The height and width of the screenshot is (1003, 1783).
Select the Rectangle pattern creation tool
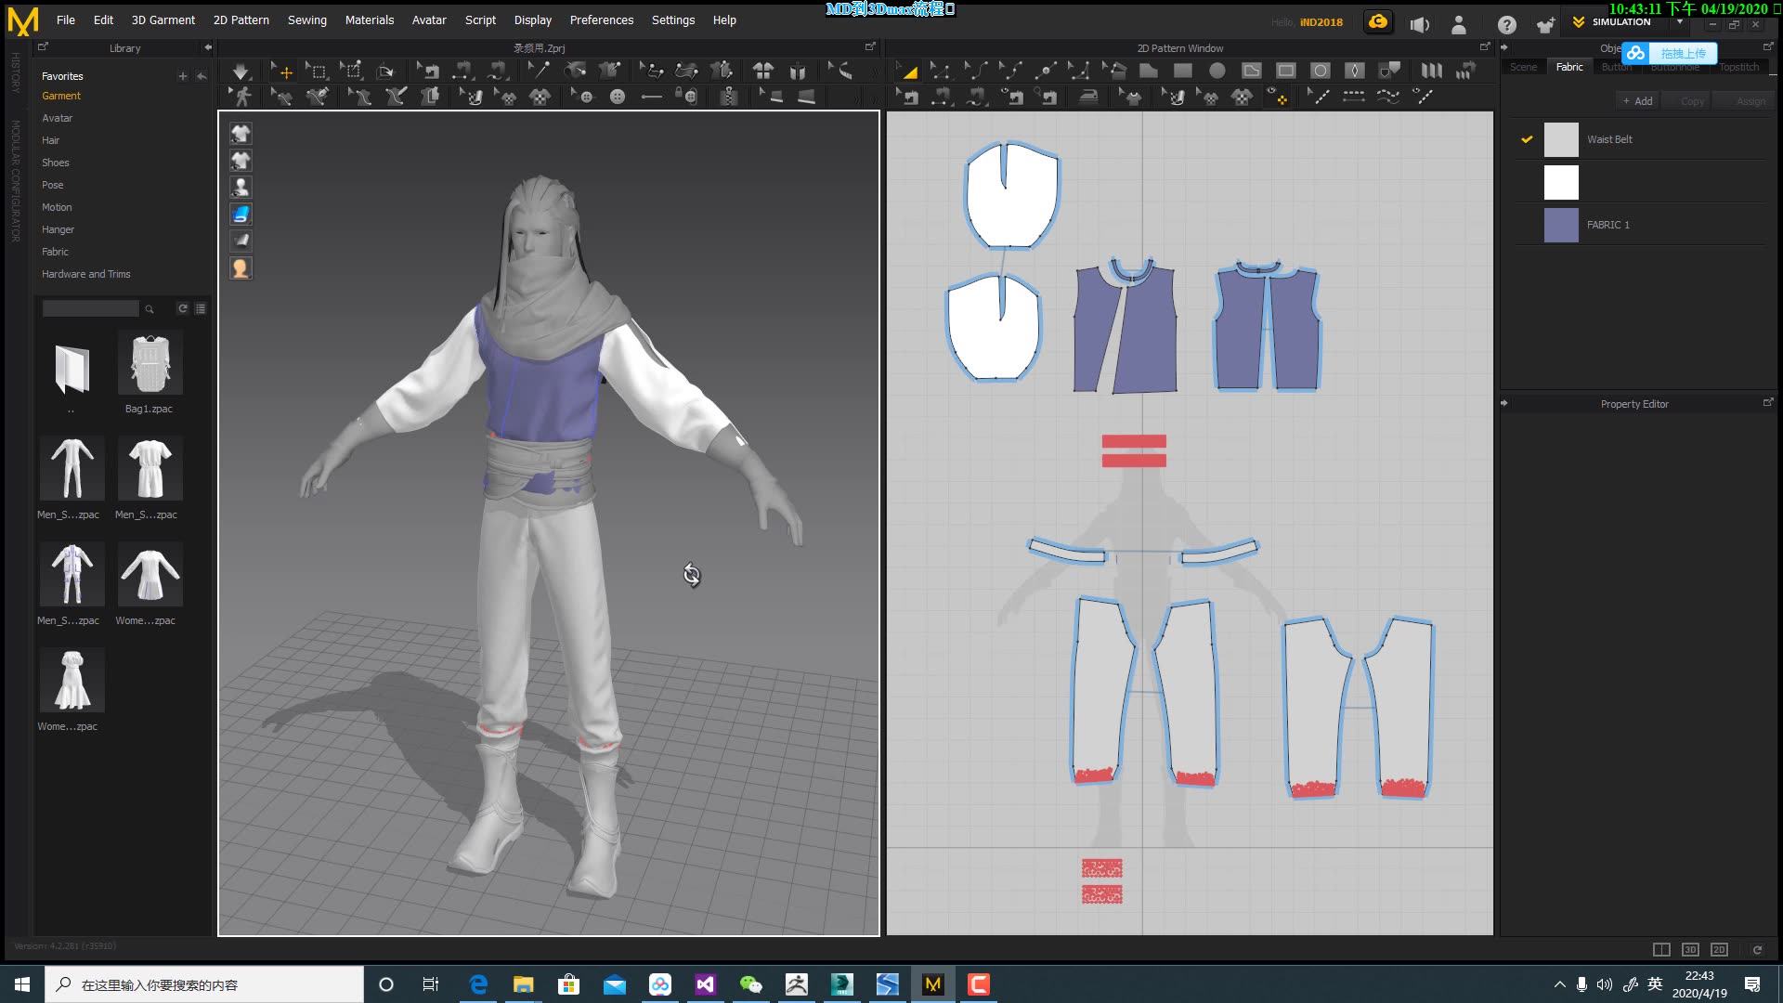[1180, 70]
